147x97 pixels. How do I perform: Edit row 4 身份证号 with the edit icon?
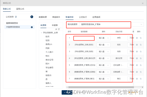pyautogui.click(x=137, y=58)
